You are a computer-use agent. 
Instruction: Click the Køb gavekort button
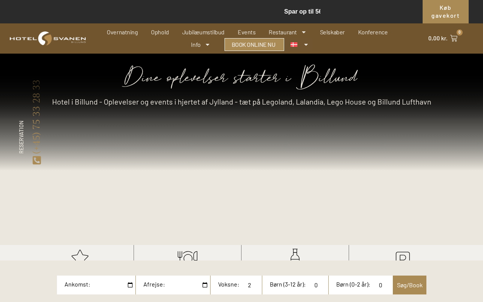[x=446, y=12]
